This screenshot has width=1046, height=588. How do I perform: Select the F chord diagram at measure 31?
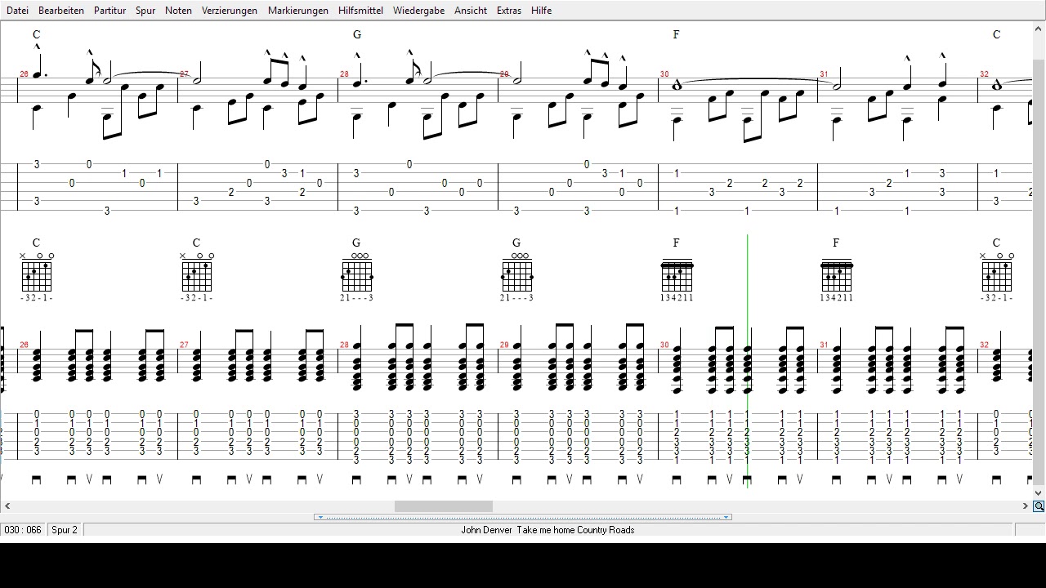point(837,275)
